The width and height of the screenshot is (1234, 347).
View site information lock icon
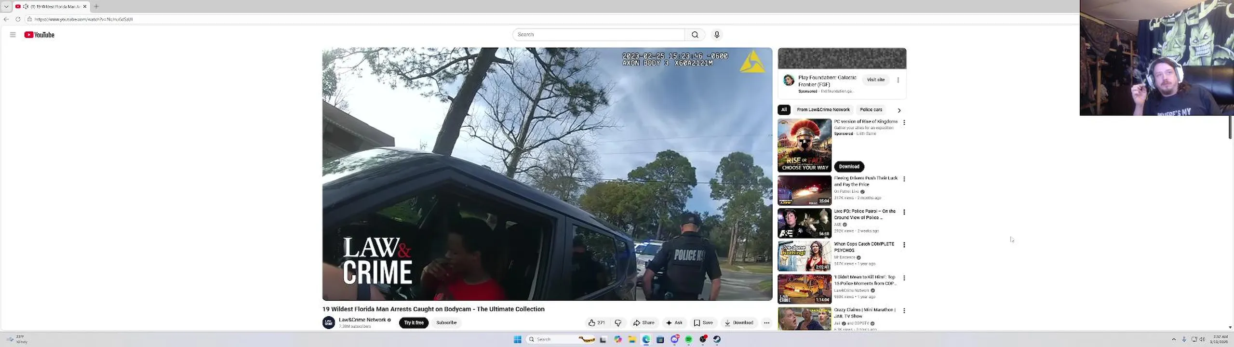[29, 19]
